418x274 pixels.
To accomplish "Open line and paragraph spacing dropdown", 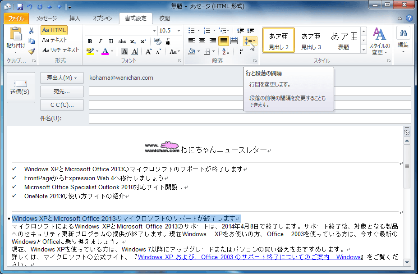I will tap(250, 41).
